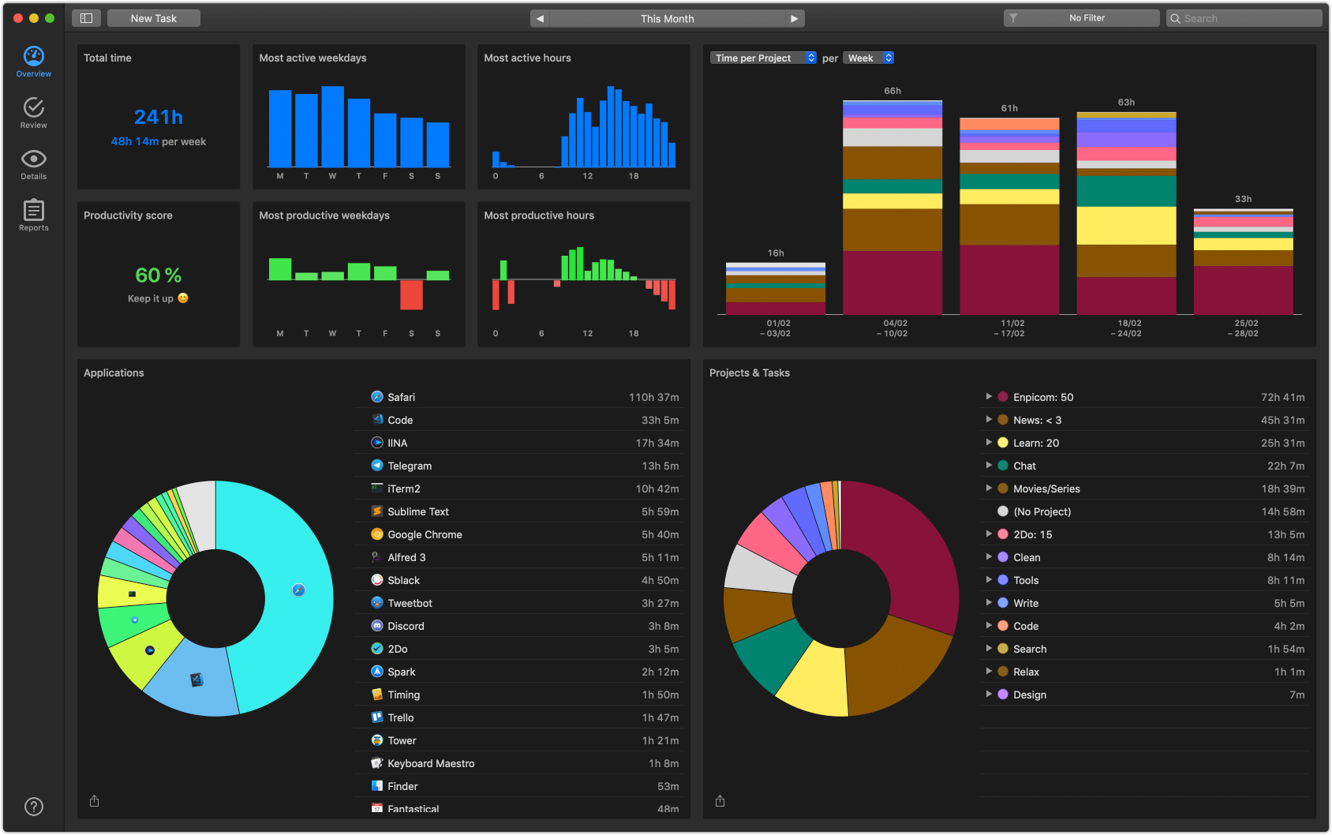
Task: Expand the Learn: 20 project
Action: (x=989, y=443)
